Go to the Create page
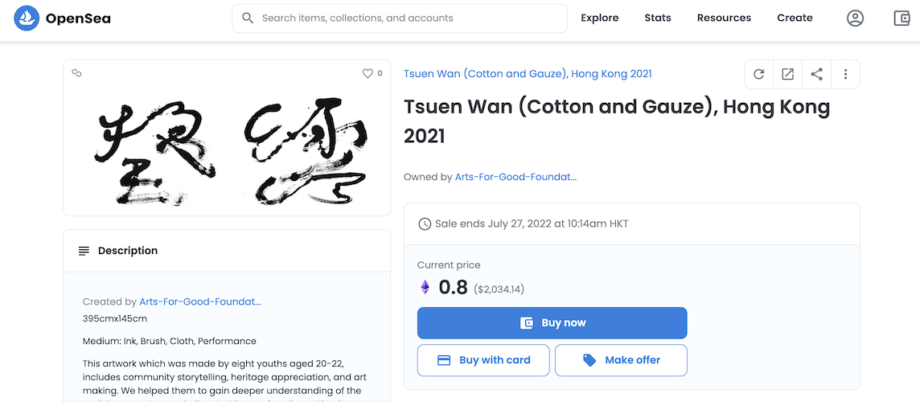Screen dimensions: 920x402 (x=795, y=18)
